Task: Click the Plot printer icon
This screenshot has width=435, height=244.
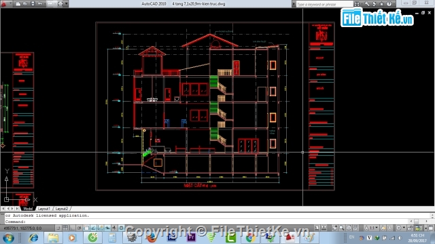Action: (60, 4)
